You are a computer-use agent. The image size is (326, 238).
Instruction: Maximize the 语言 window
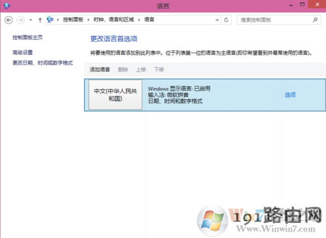[x=302, y=5]
